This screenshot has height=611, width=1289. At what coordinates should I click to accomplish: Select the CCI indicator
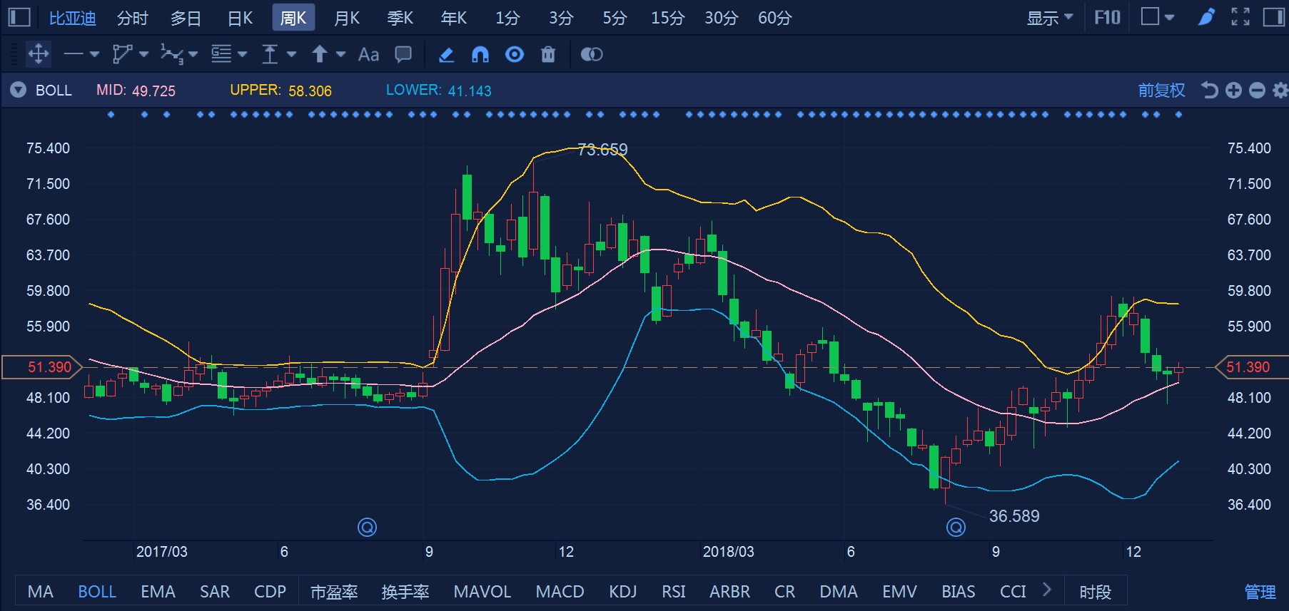pyautogui.click(x=1013, y=592)
